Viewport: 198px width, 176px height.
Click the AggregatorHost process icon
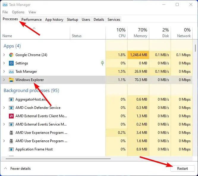coord(11,99)
